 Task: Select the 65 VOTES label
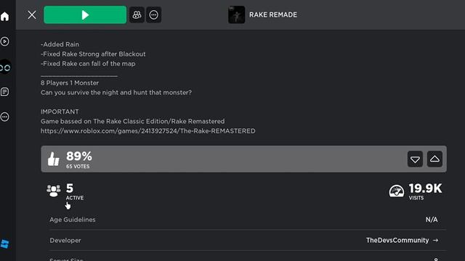[78, 167]
